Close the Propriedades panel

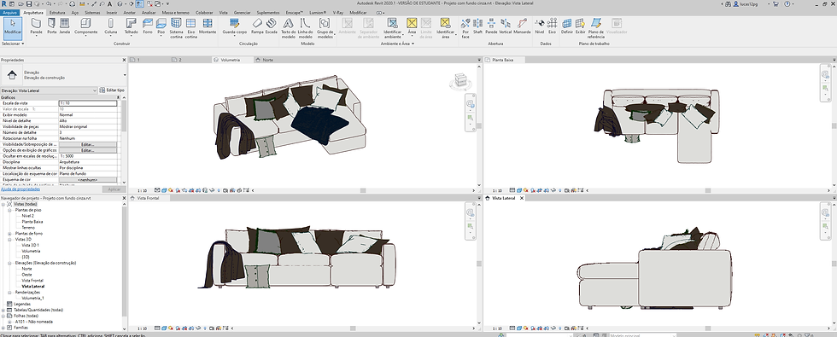[x=125, y=61]
